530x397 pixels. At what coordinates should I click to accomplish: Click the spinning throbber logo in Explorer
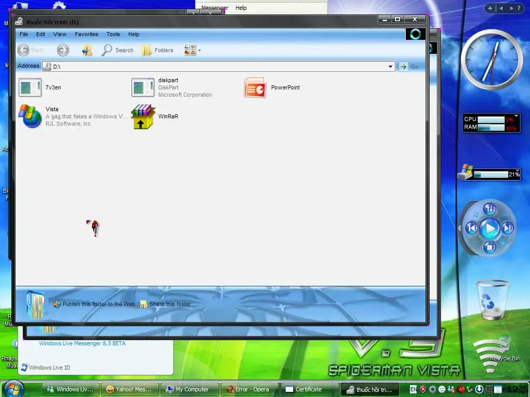416,34
